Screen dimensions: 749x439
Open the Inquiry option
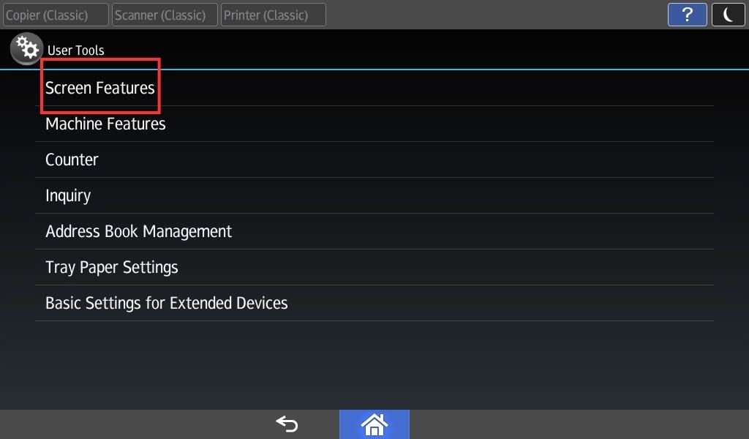(374, 195)
